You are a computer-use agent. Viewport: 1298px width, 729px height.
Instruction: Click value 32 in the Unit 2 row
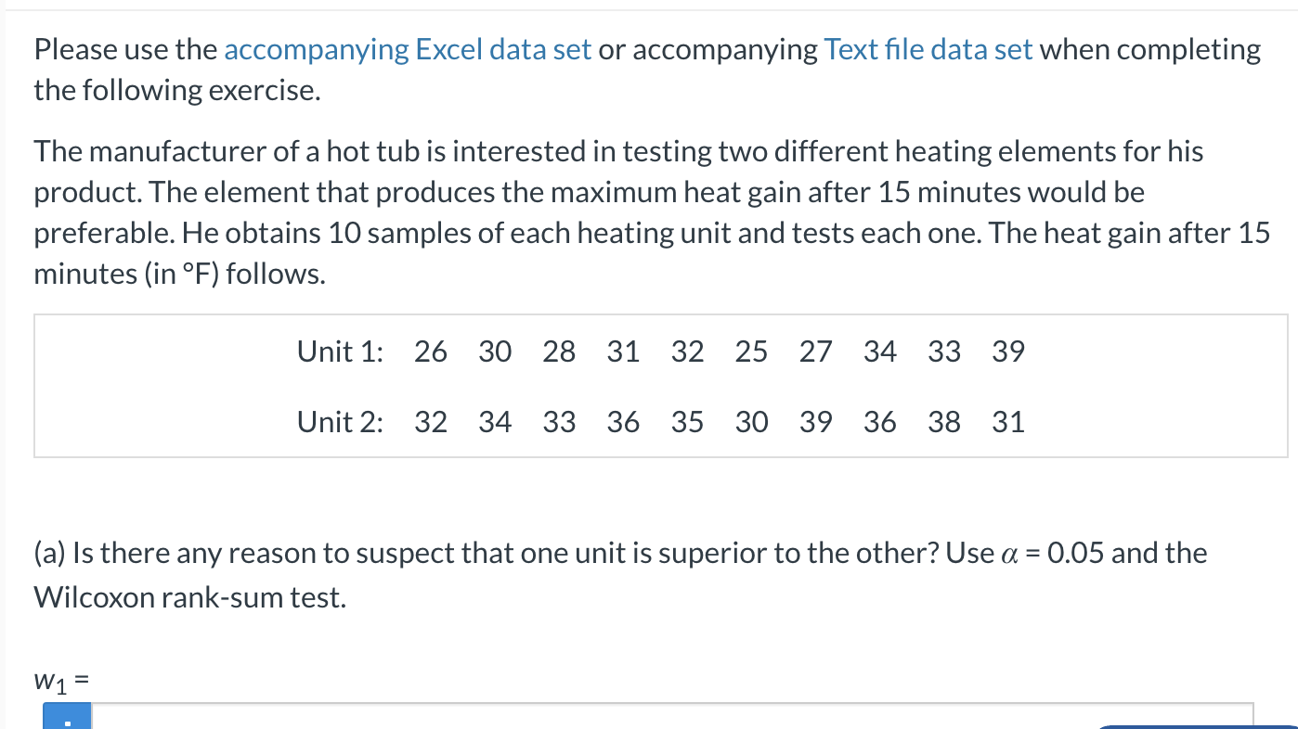pyautogui.click(x=431, y=422)
